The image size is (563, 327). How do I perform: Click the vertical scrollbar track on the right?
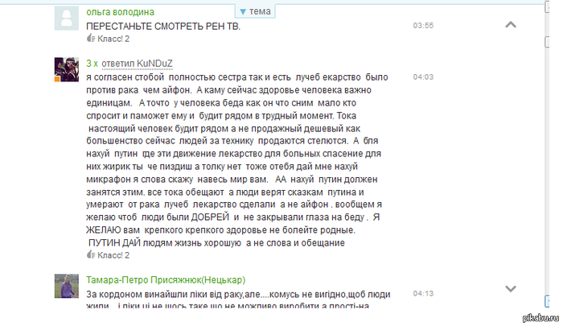point(547,162)
